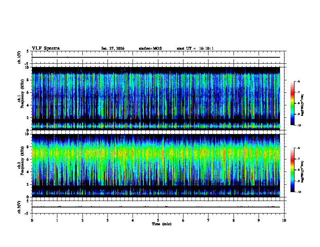This screenshot has width=320, height=247.
Task: Click the "4" minute tick on the time axis
Action: pyautogui.click(x=133, y=220)
